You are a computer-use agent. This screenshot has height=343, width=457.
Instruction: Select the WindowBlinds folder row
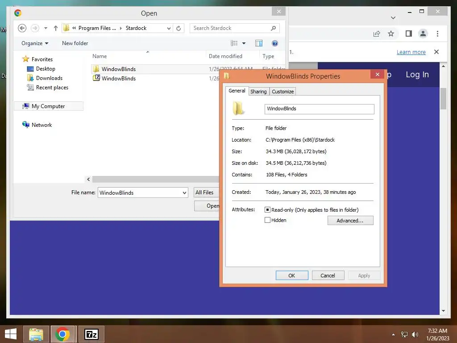click(154, 69)
